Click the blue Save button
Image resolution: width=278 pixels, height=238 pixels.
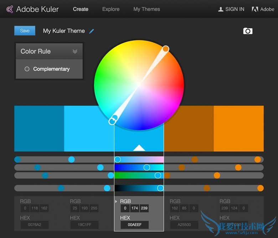pos(25,31)
